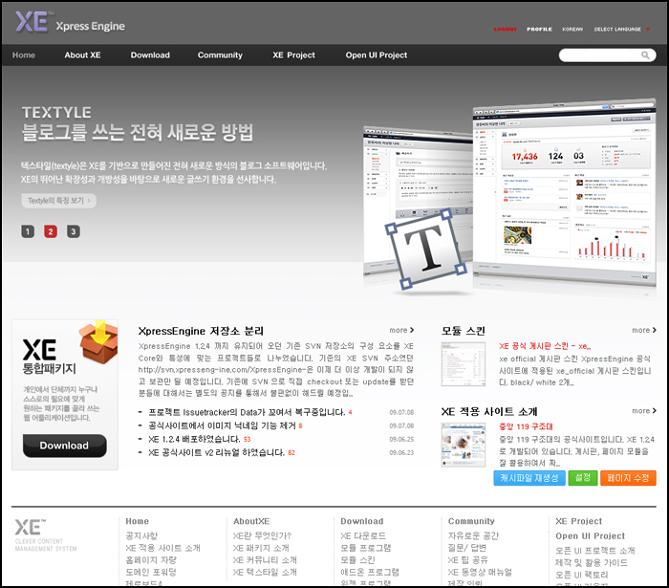Open the About XE menu
The width and height of the screenshot is (669, 588).
click(x=83, y=55)
